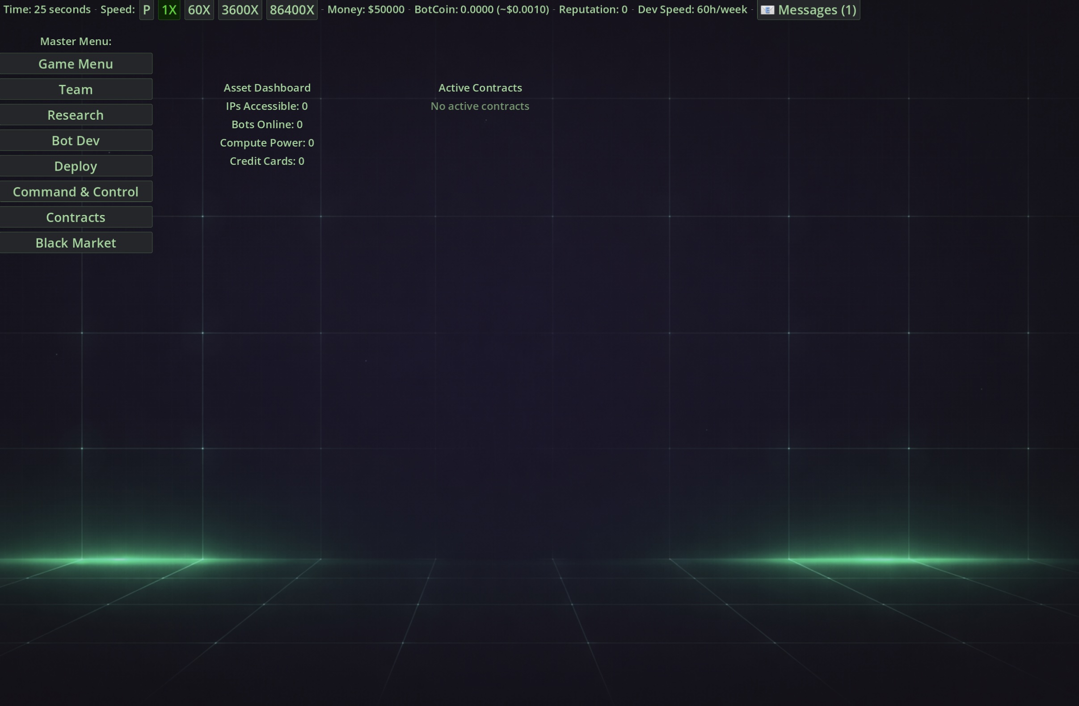Pause the game with P button
This screenshot has height=706, width=1079.
146,10
